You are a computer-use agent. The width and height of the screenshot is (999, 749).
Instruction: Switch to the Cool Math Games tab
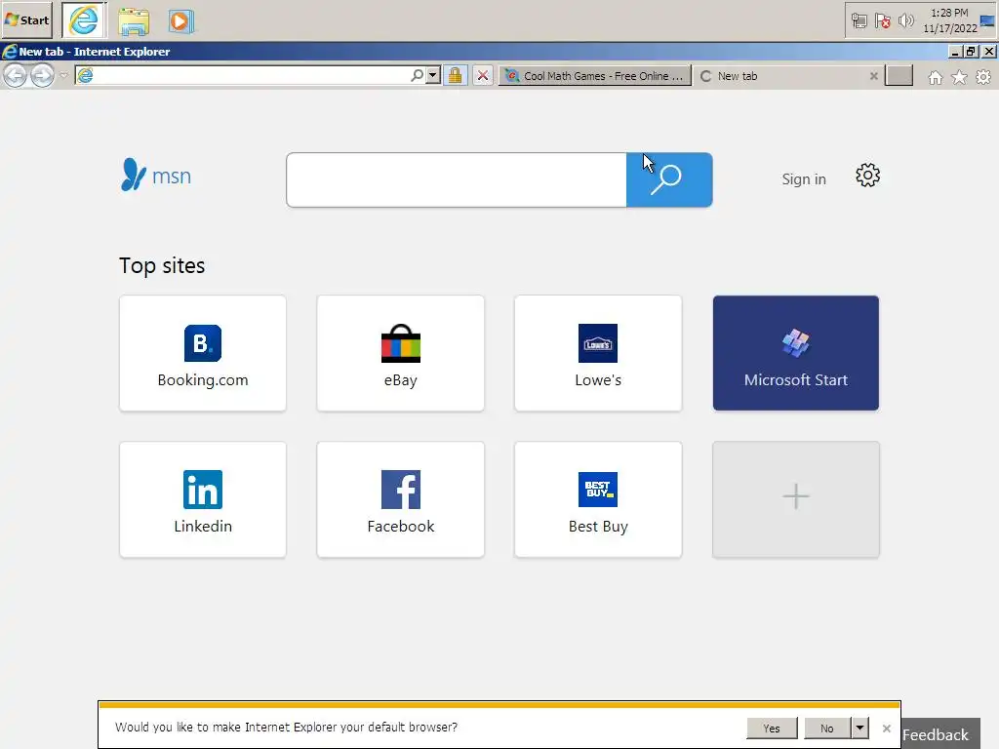click(x=594, y=76)
